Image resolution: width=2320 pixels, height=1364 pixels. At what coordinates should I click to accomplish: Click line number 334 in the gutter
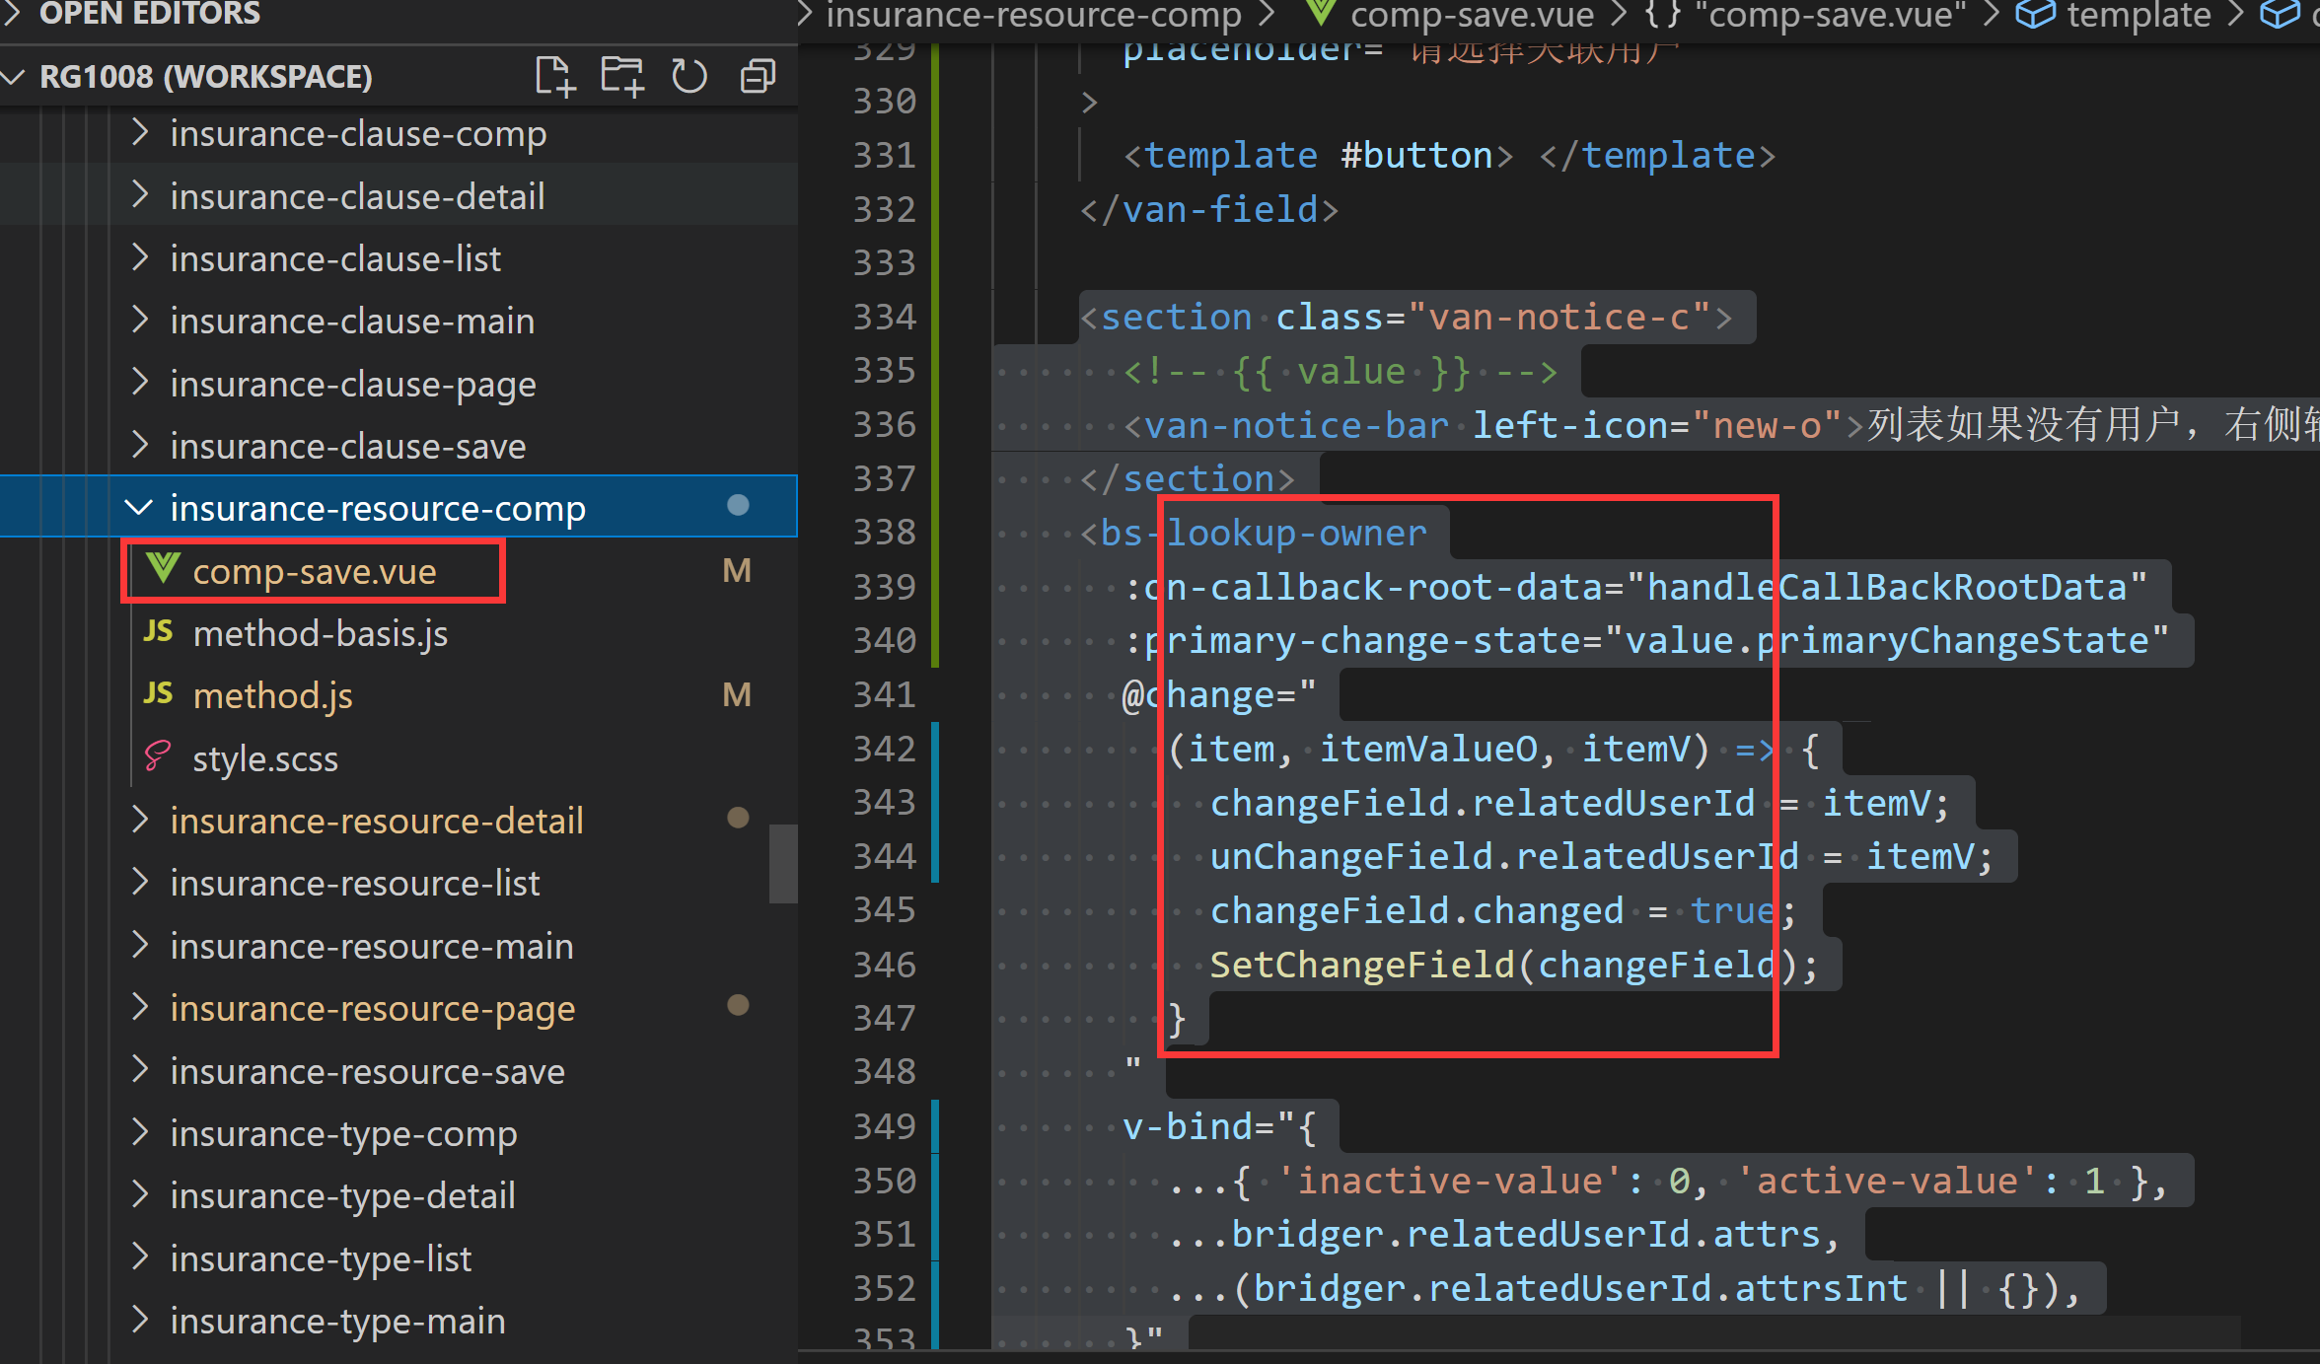pyautogui.click(x=885, y=317)
